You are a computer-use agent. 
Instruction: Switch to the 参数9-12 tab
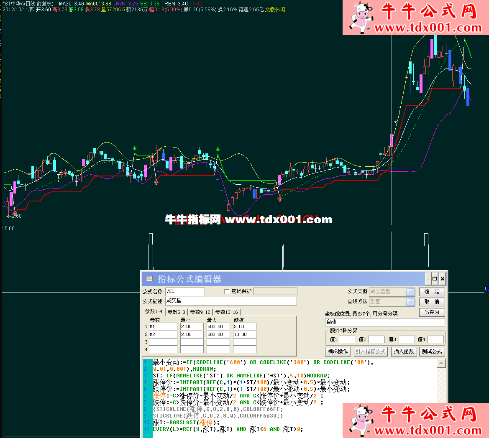(x=200, y=312)
